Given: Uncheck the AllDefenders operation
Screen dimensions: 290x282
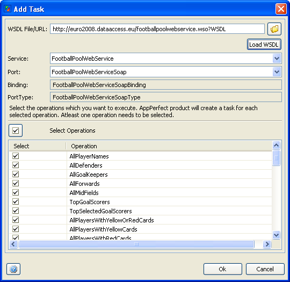Looking at the screenshot, I should tap(16, 165).
